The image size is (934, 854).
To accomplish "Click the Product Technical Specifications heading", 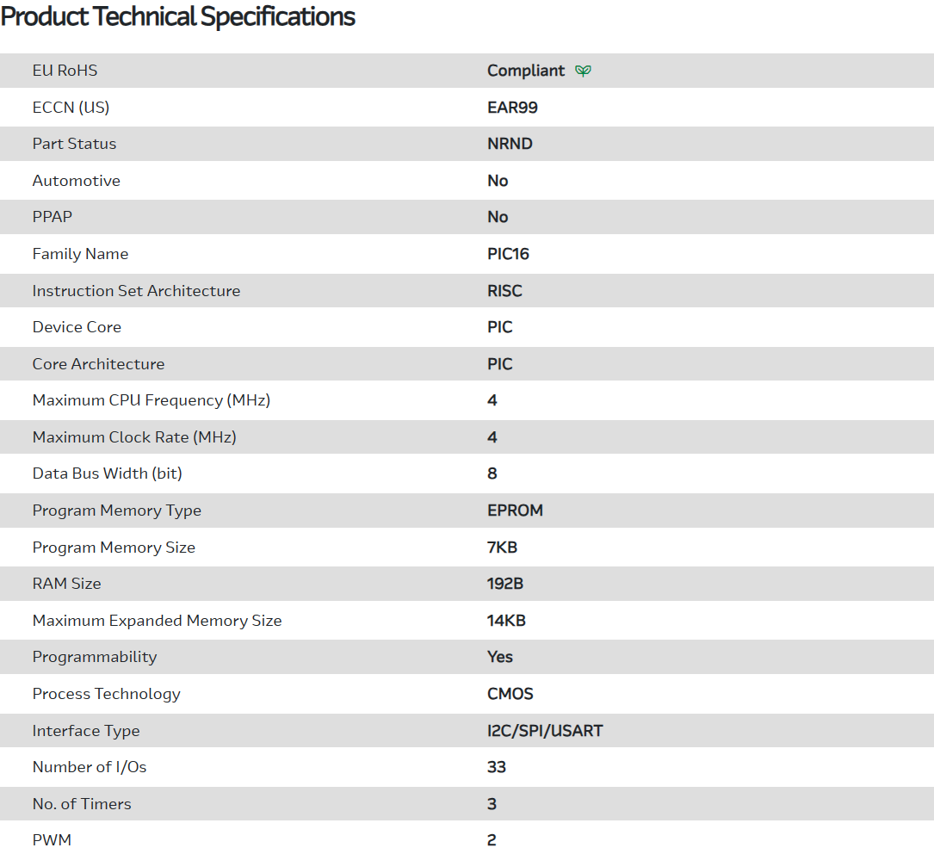I will [178, 17].
